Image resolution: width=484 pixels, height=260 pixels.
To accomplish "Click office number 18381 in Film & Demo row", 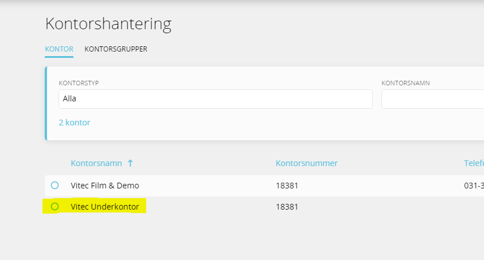I will coord(287,186).
